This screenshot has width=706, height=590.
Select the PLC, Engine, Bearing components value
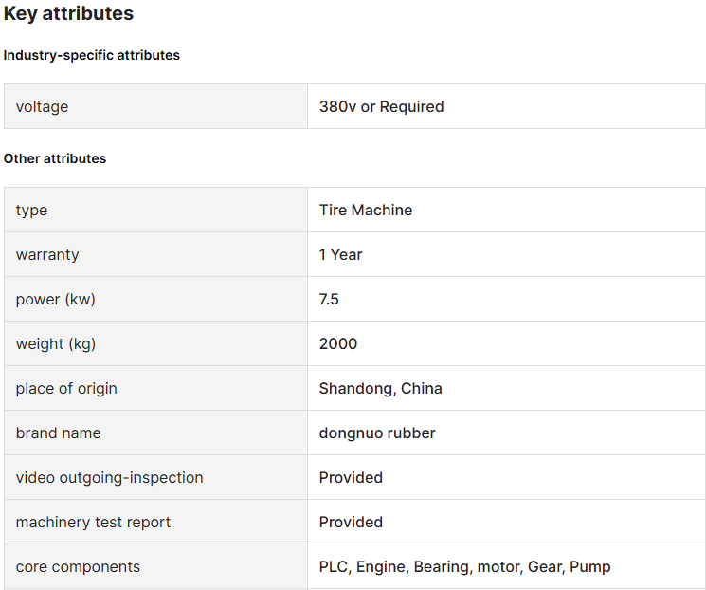tap(464, 567)
